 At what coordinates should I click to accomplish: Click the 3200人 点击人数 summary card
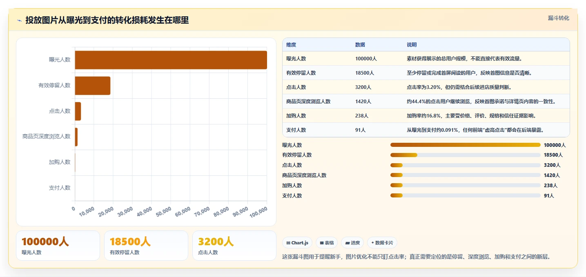(x=234, y=246)
